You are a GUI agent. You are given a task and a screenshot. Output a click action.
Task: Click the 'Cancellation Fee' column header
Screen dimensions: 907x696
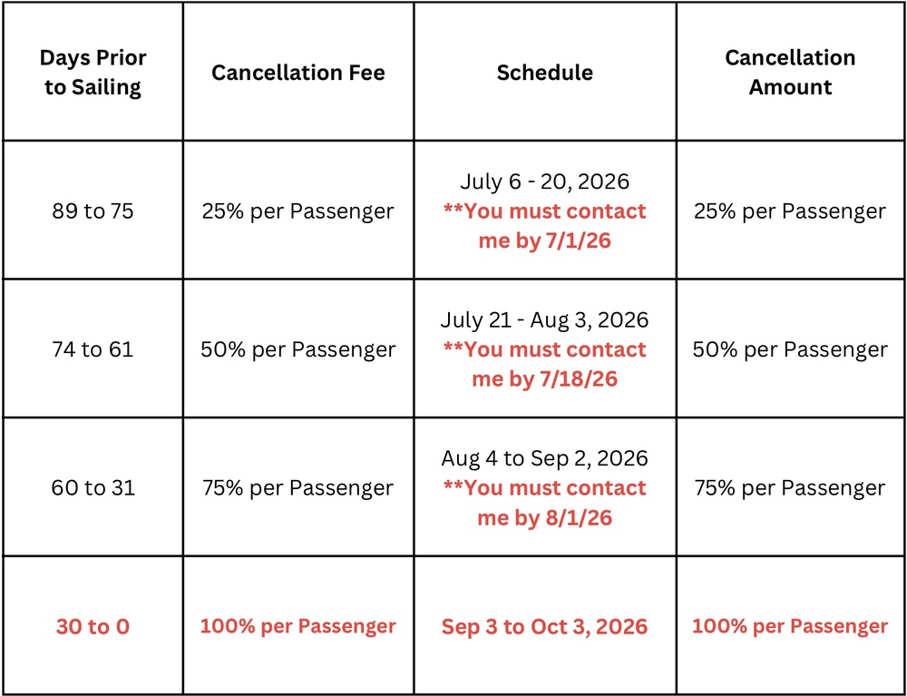coord(298,73)
